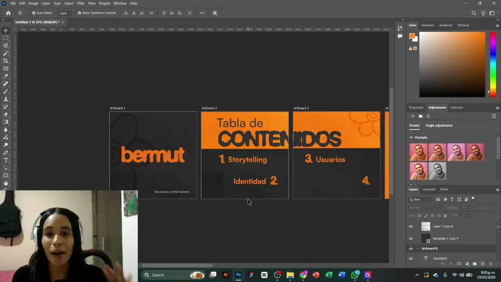Open Adobe Illustrator from the taskbar

point(225,275)
